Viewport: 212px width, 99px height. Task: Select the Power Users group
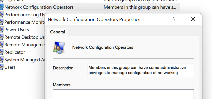[17, 29]
